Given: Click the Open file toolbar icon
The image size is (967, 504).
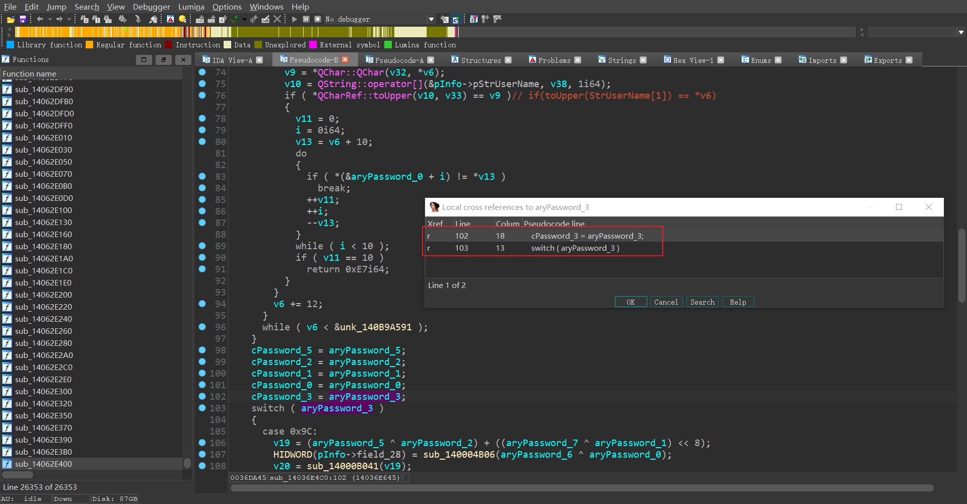Looking at the screenshot, I should point(11,19).
